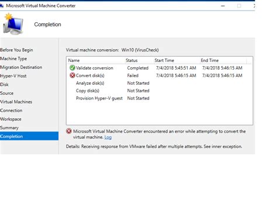Click the red error icon next to the conversion error message
The height and width of the screenshot is (221, 277).
tap(69, 131)
